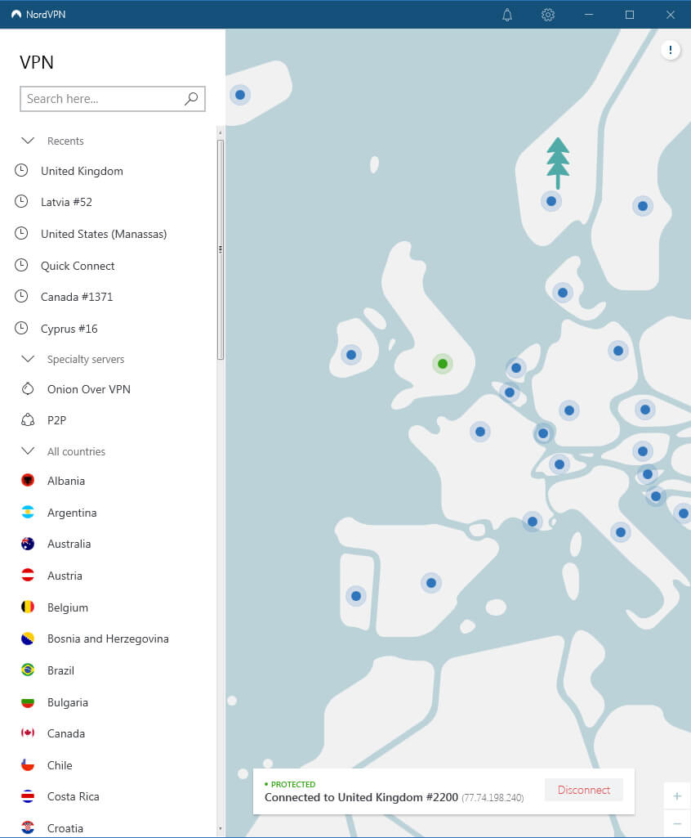The width and height of the screenshot is (691, 838).
Task: Click the clock icon beside United Kingdom
Action: coord(21,171)
